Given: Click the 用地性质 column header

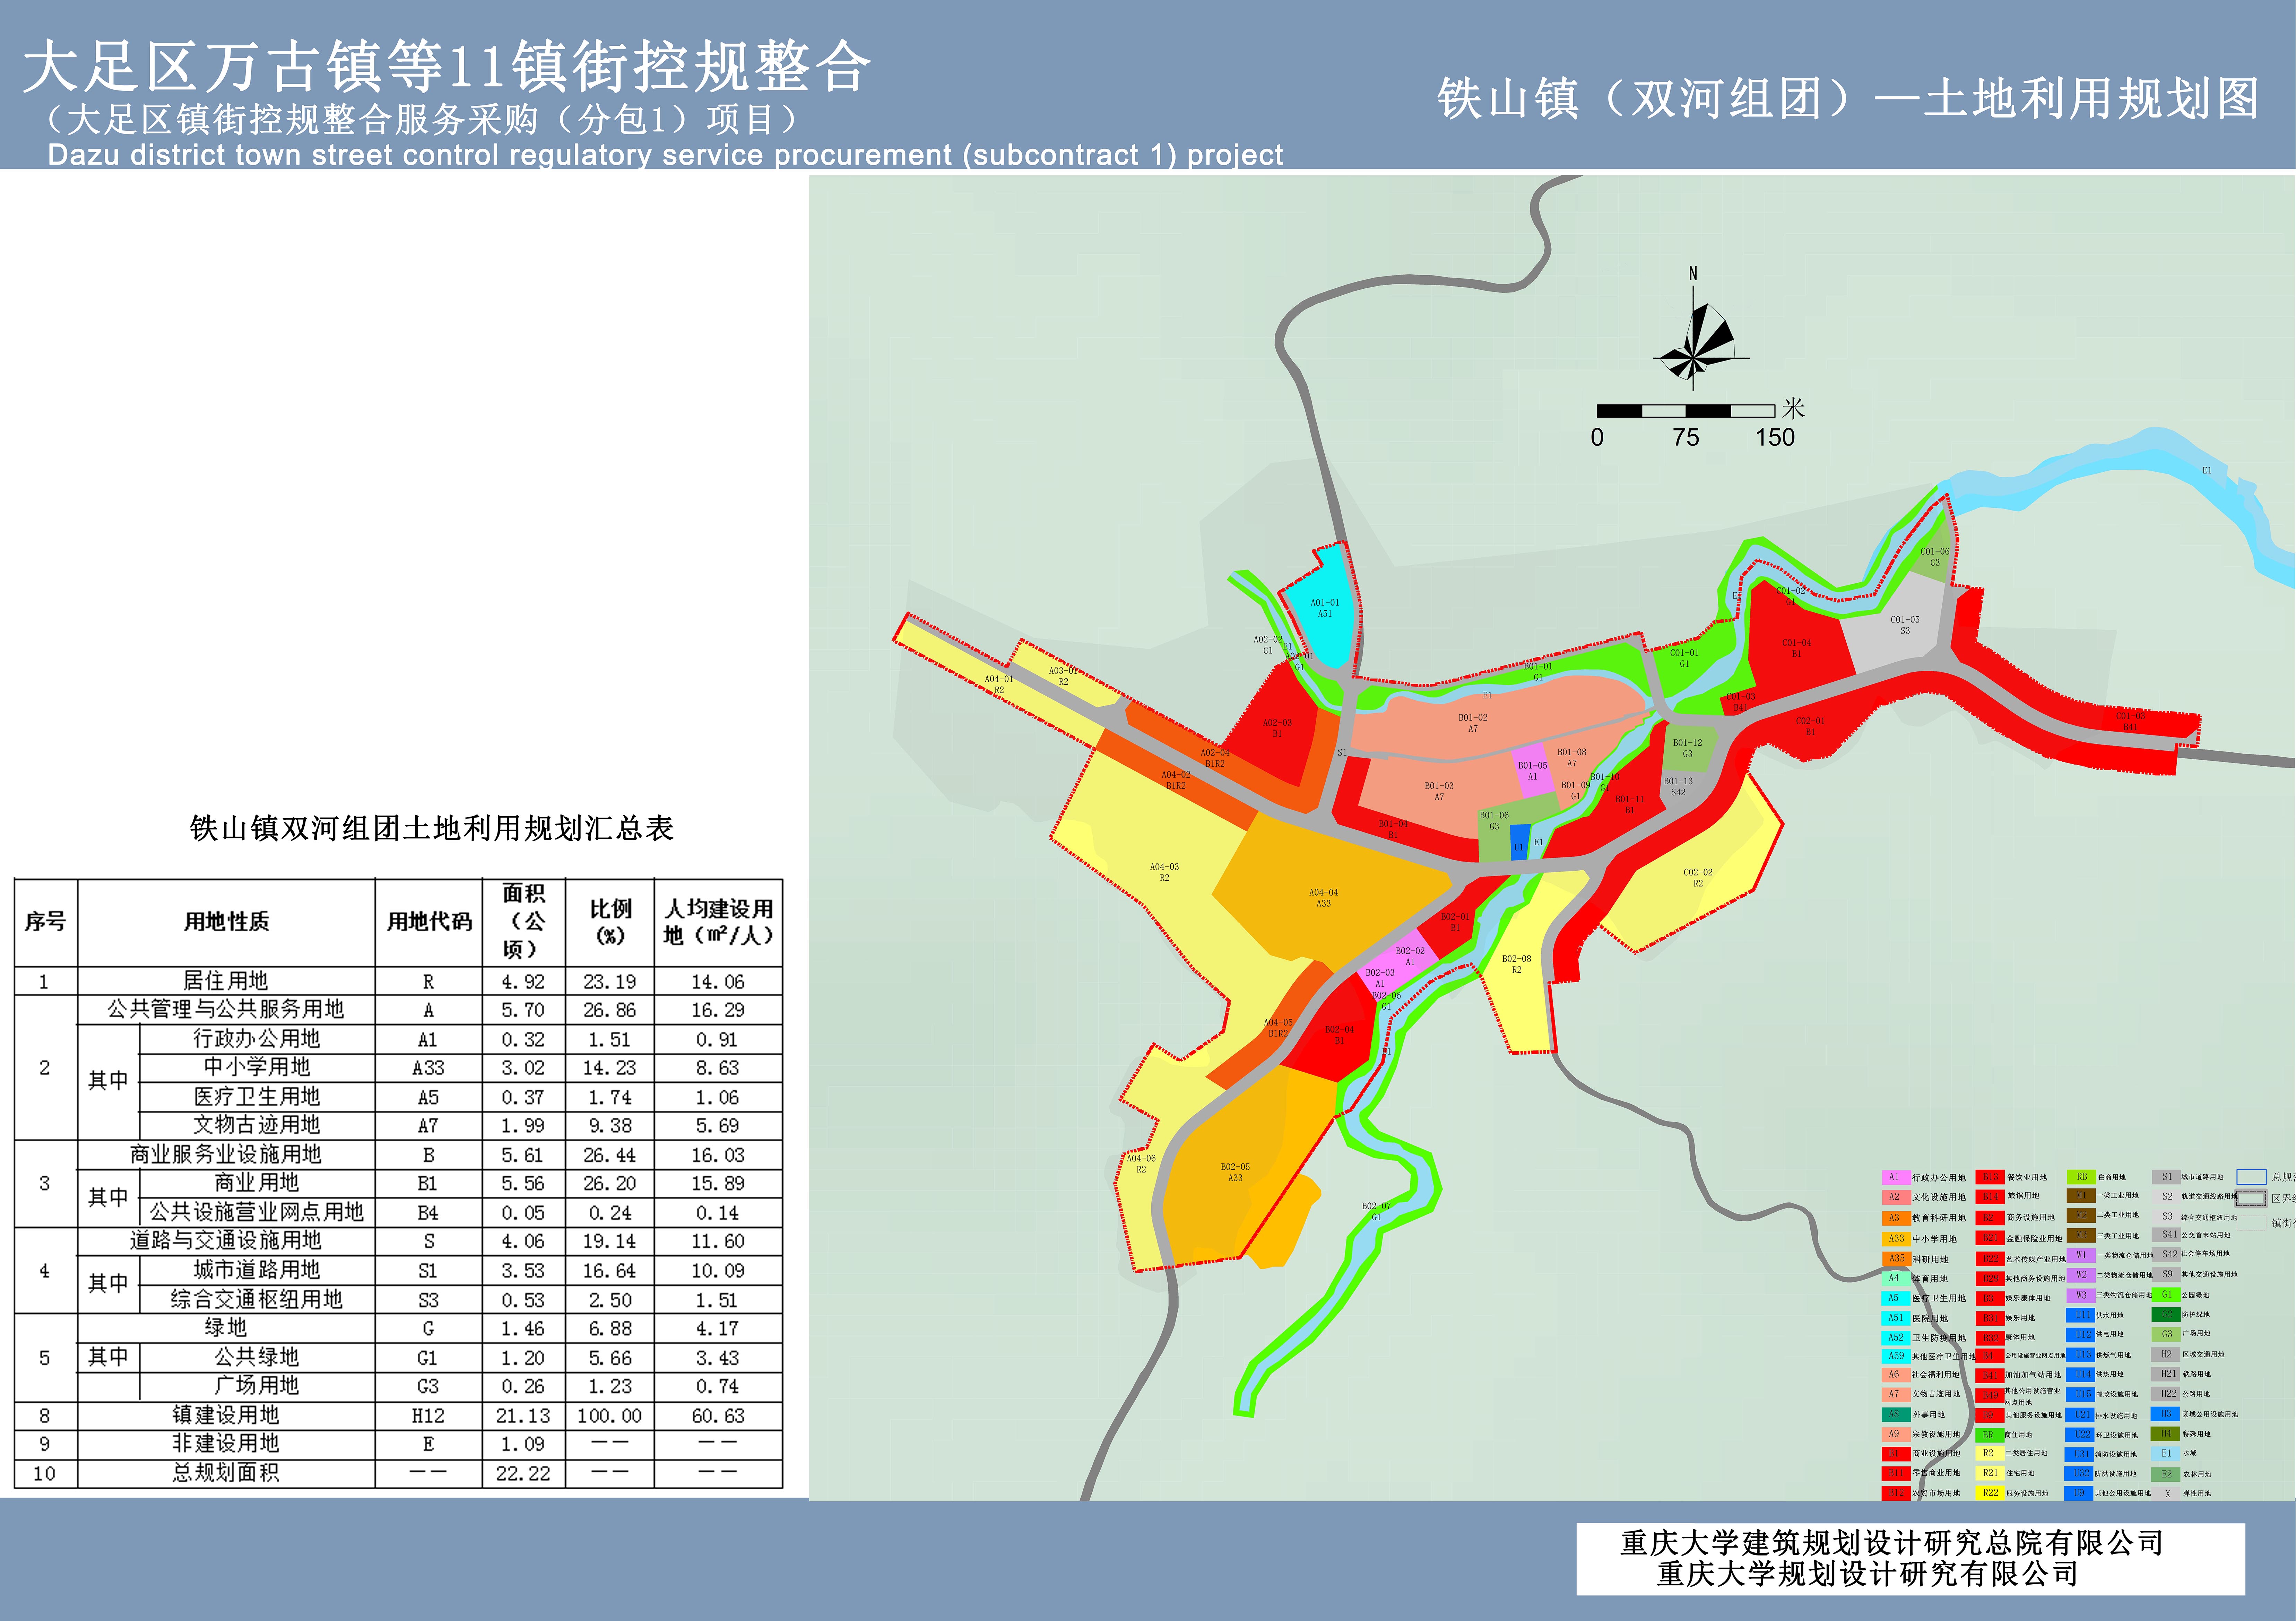Looking at the screenshot, I should (x=226, y=922).
